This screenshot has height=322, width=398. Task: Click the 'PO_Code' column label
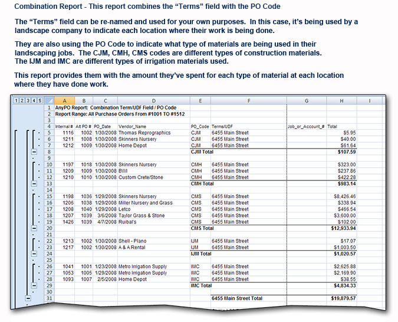point(200,126)
